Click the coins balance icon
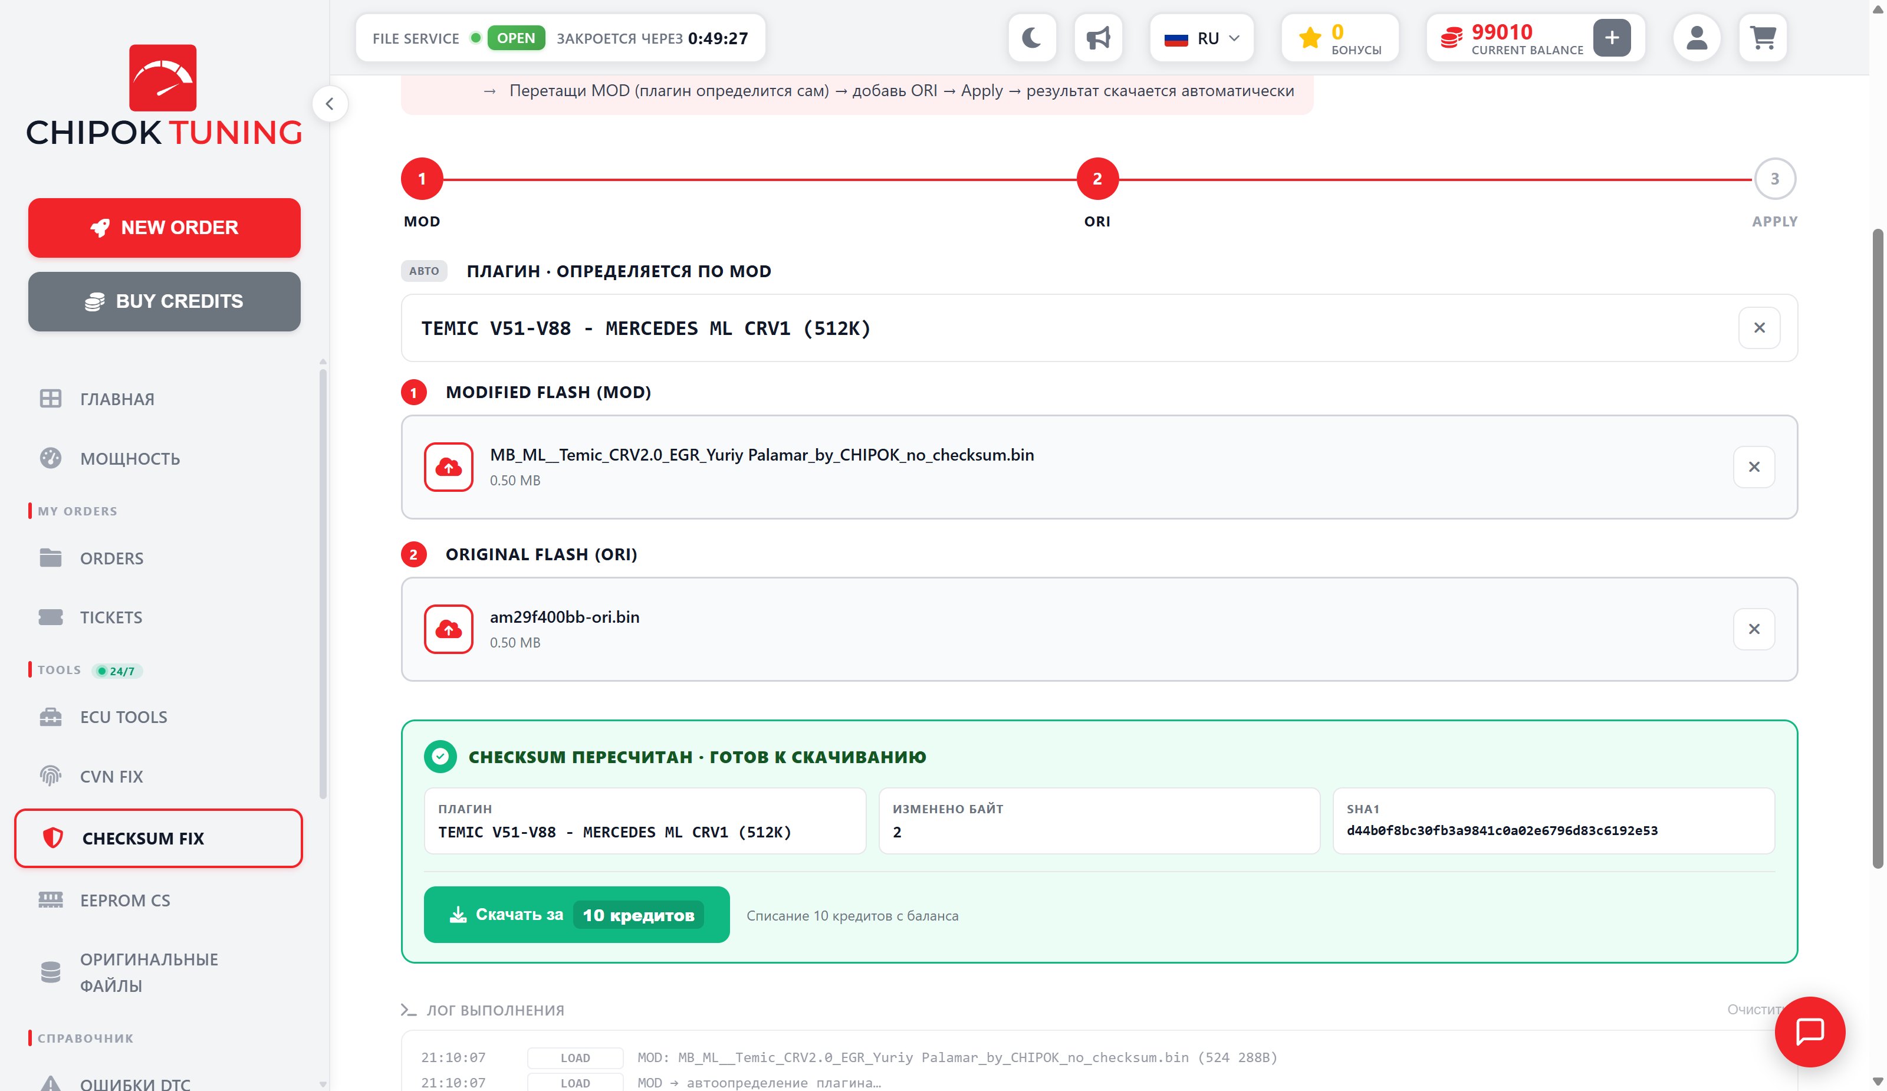This screenshot has width=1887, height=1091. tap(1451, 37)
